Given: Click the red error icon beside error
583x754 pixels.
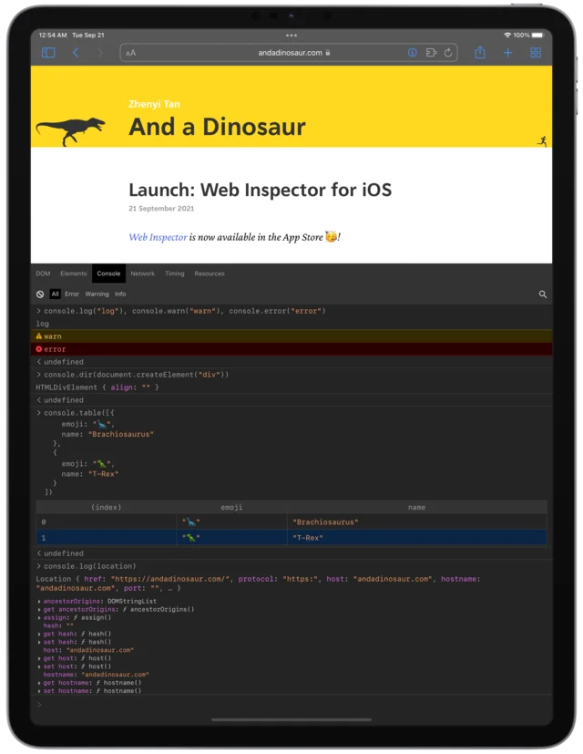Looking at the screenshot, I should click(39, 348).
